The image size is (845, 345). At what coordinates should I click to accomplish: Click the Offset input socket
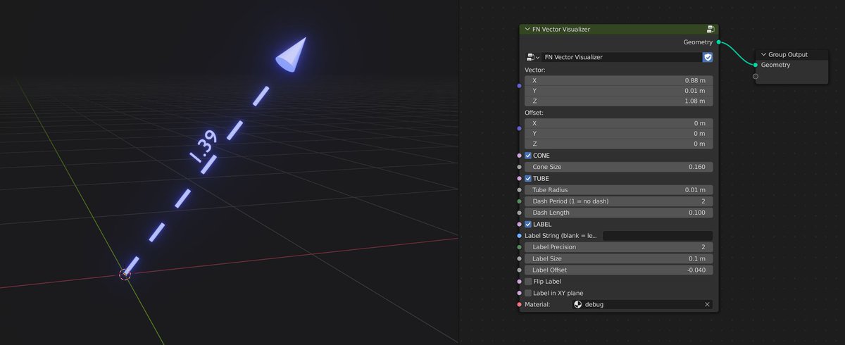pos(520,128)
